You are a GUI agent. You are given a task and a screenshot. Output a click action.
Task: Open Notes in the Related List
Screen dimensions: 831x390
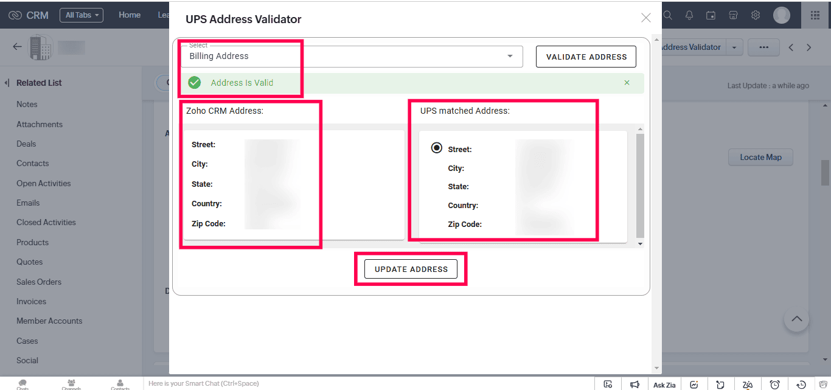(27, 104)
